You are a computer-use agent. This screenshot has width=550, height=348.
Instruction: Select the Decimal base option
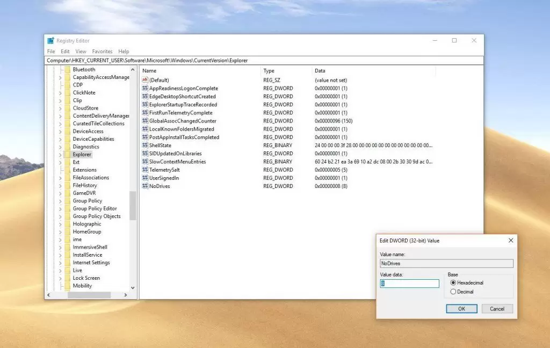(462, 292)
